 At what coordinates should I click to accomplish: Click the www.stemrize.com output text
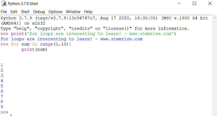tap(121, 39)
